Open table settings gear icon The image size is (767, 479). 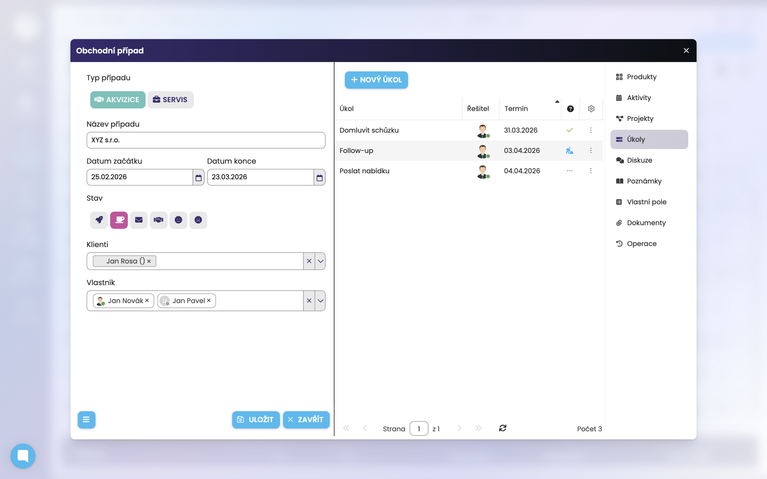coord(591,109)
